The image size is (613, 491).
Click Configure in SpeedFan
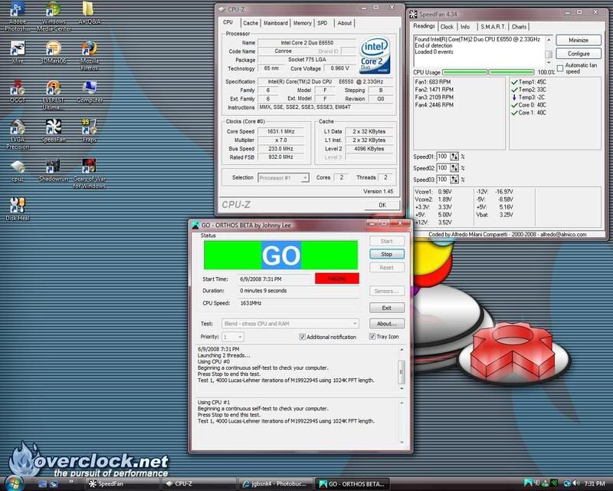tap(579, 54)
